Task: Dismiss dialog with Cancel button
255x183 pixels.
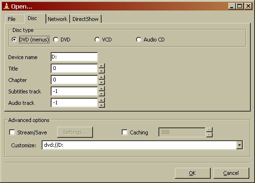Action: tap(231, 173)
